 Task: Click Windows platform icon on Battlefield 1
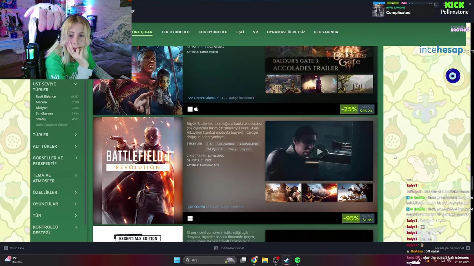[x=190, y=218]
